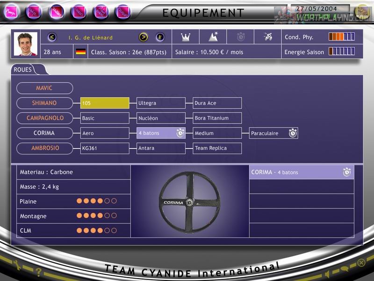Screen dimensions: 374x281
Task: Click the stopwatch icon on Paraculaire wheel
Action: (293, 133)
